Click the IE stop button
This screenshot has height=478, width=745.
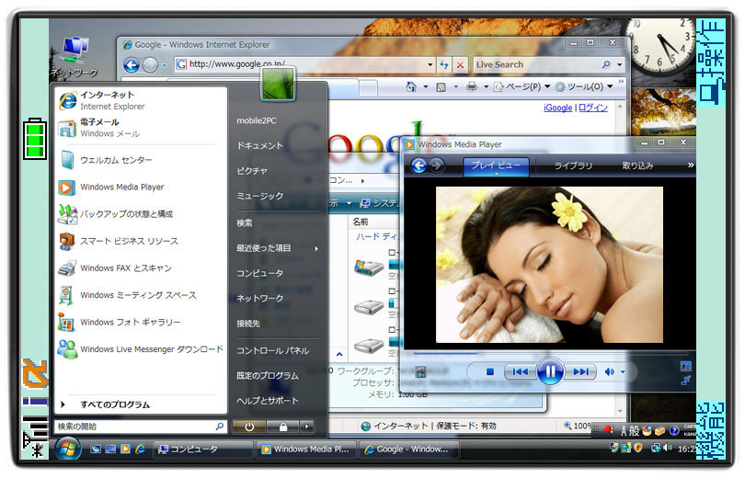460,64
